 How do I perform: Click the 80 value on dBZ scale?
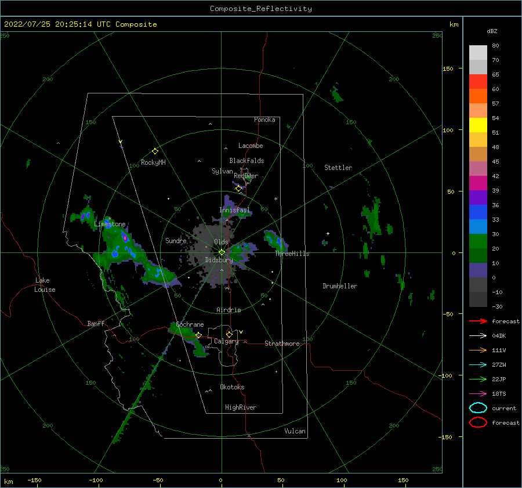click(x=495, y=46)
